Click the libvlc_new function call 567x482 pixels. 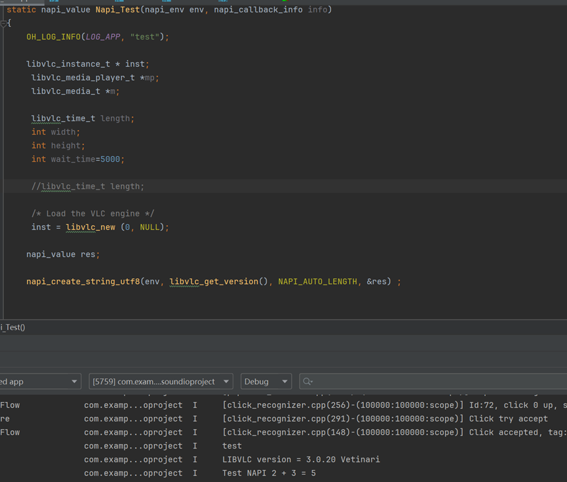click(90, 228)
